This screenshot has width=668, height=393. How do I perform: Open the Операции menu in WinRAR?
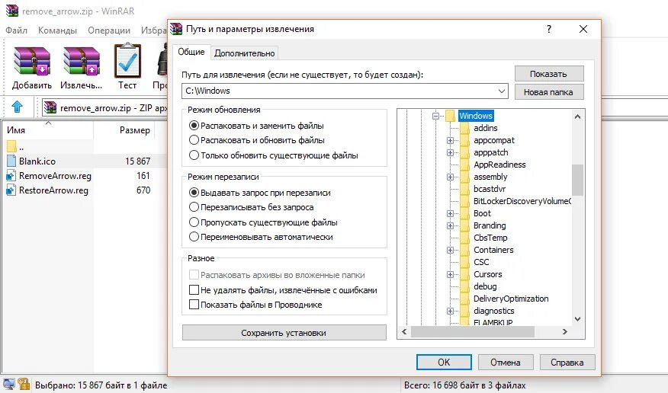(x=109, y=30)
